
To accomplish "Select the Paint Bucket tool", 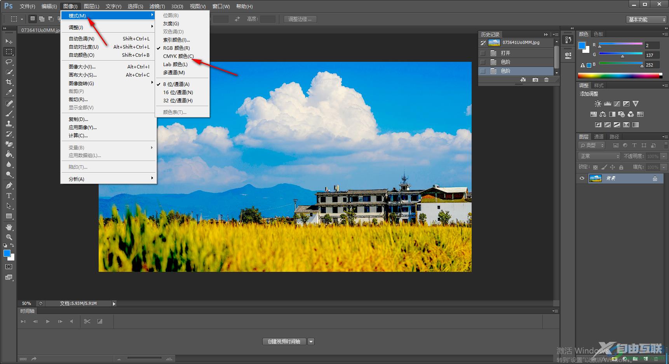I will (x=9, y=154).
